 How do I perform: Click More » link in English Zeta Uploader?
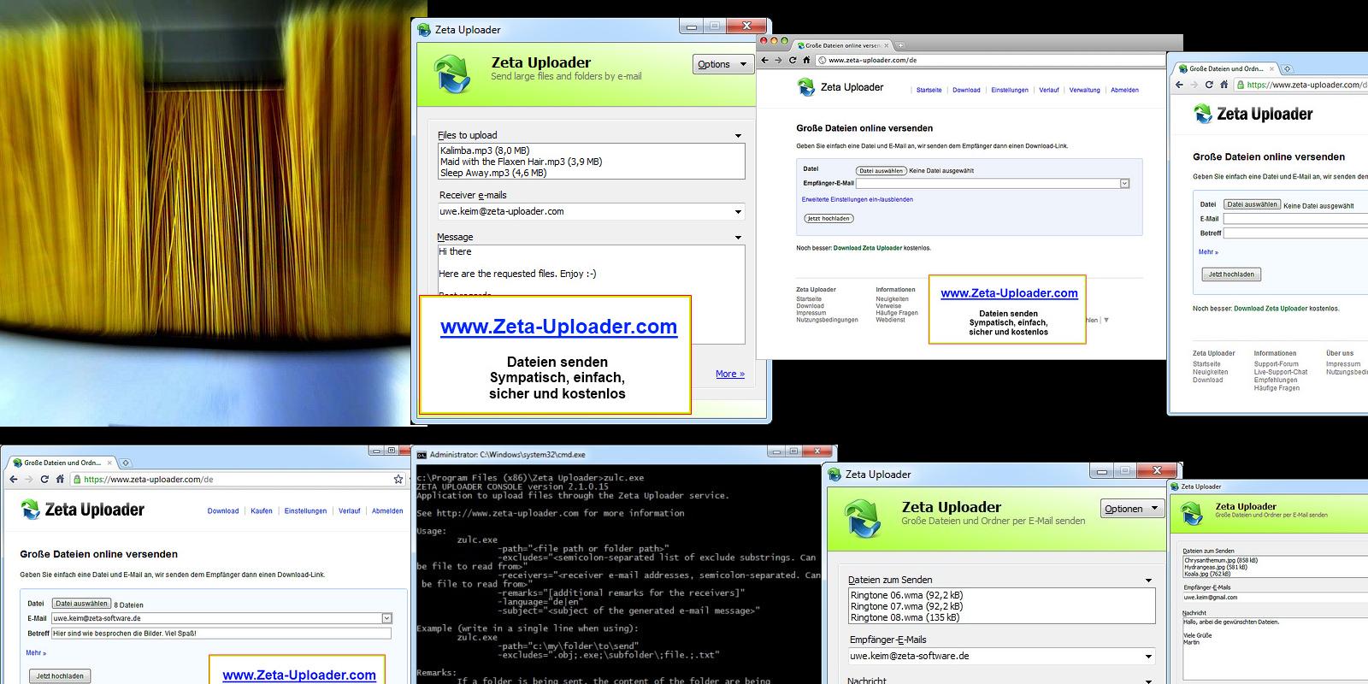click(x=730, y=374)
